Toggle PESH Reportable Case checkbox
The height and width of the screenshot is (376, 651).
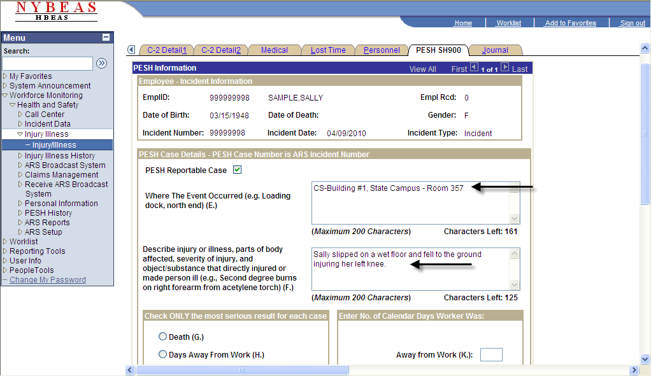pos(237,170)
